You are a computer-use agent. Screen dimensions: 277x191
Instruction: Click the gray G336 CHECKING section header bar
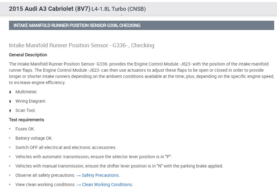click(141, 25)
